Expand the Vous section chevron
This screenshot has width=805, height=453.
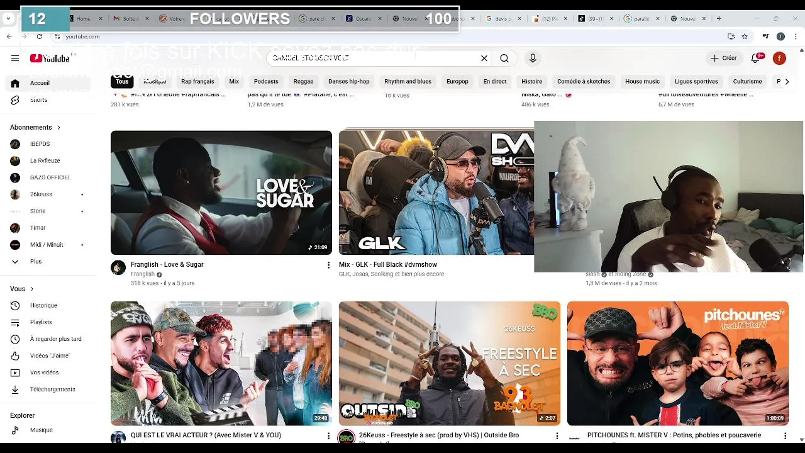(x=31, y=289)
